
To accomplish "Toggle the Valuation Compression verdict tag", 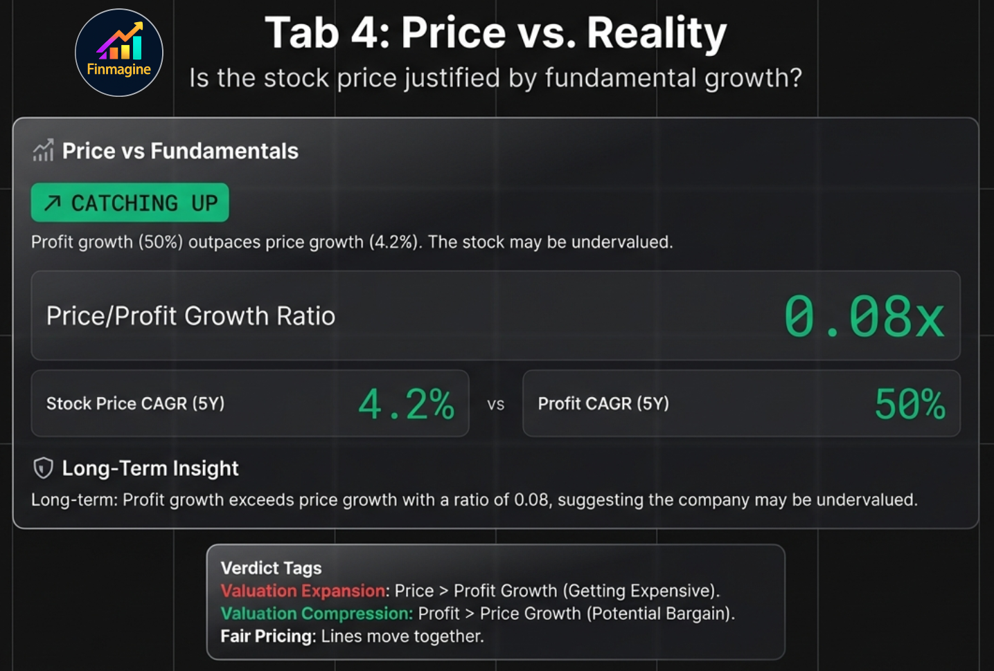I will point(315,614).
